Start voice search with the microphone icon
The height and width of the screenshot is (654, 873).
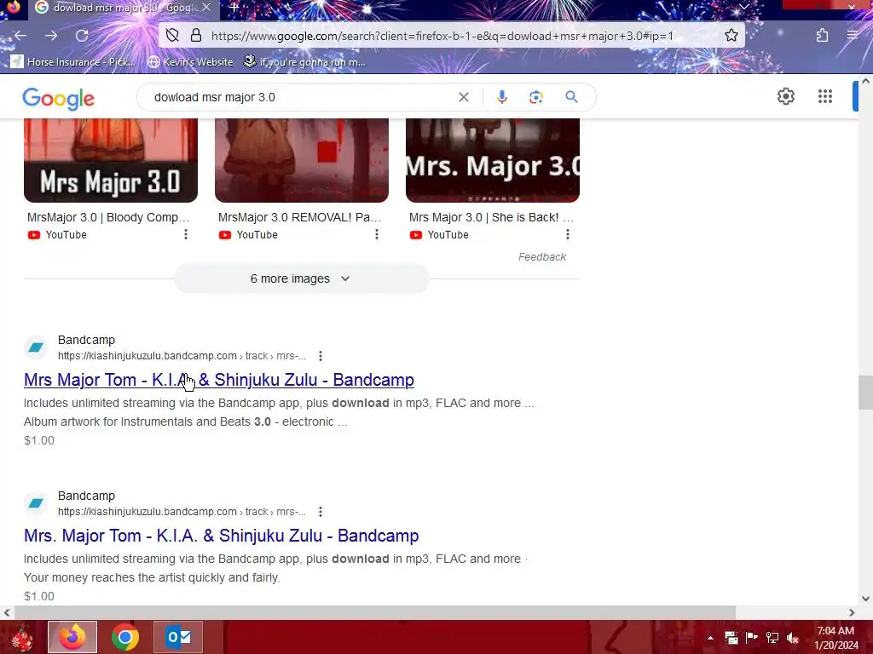pos(501,97)
